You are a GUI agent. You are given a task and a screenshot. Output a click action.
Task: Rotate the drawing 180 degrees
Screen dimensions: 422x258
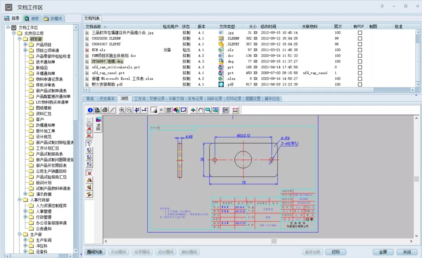click(x=89, y=157)
